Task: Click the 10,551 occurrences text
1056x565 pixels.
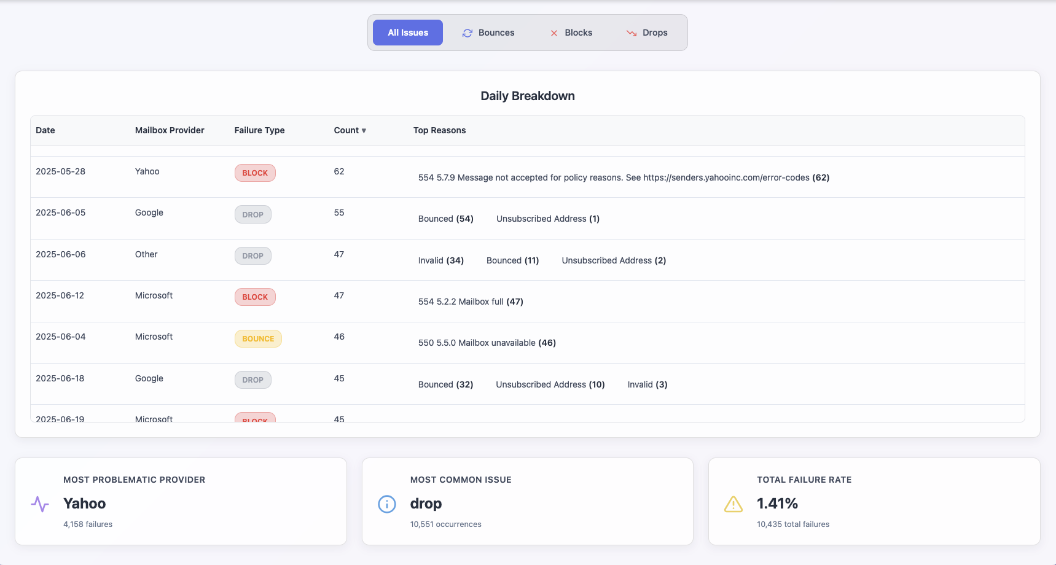Action: coord(446,524)
